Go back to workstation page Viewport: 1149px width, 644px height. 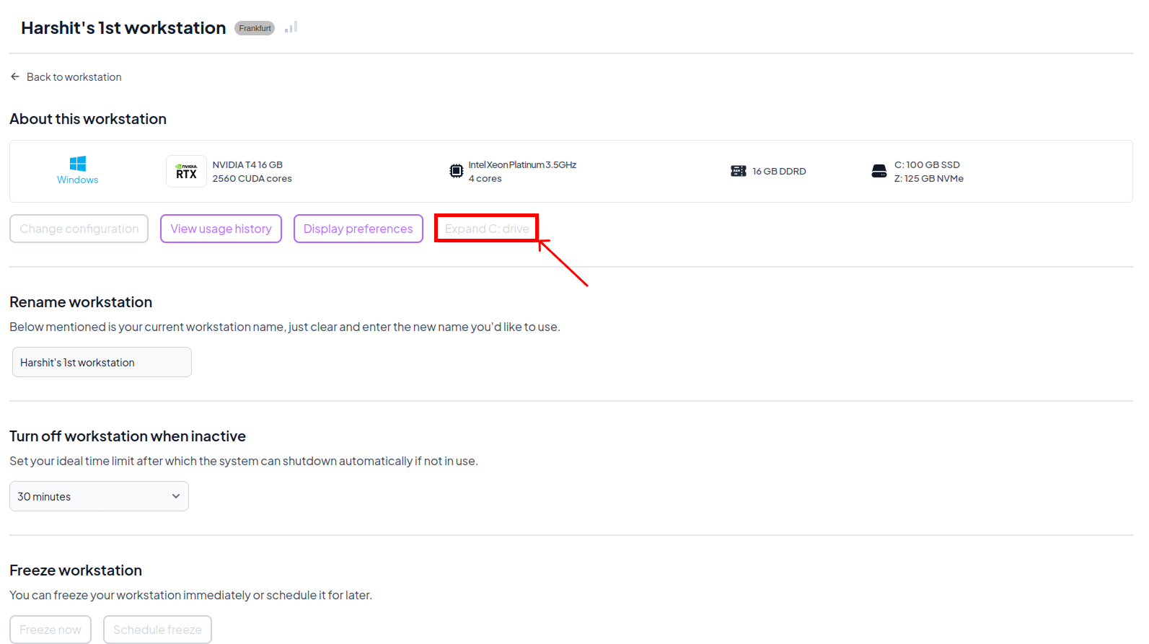74,77
